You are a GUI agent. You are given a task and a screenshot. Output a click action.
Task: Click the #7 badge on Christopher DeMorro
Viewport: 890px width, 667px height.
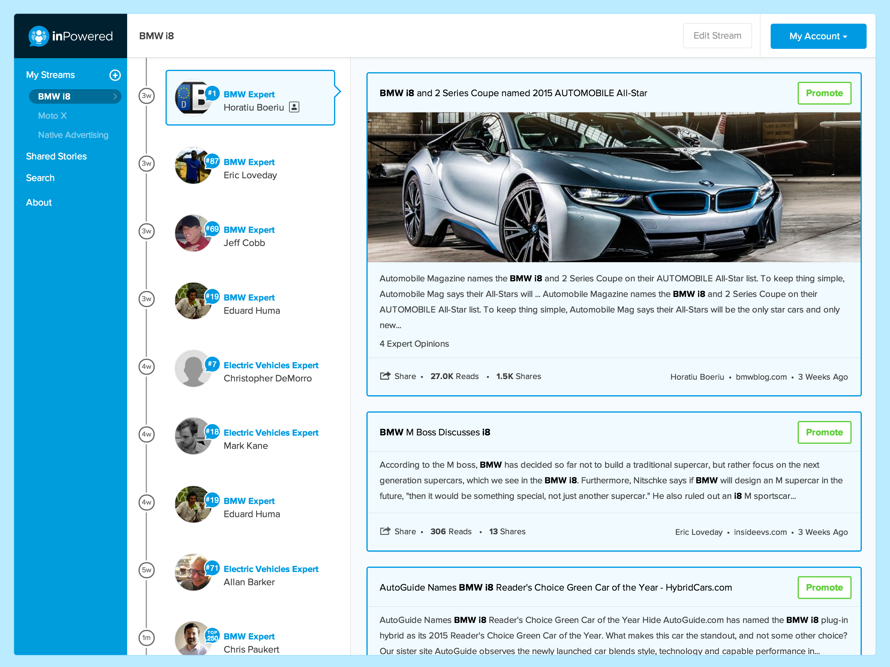(212, 364)
